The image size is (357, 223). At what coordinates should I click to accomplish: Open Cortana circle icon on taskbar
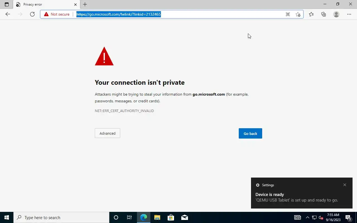coord(116,217)
